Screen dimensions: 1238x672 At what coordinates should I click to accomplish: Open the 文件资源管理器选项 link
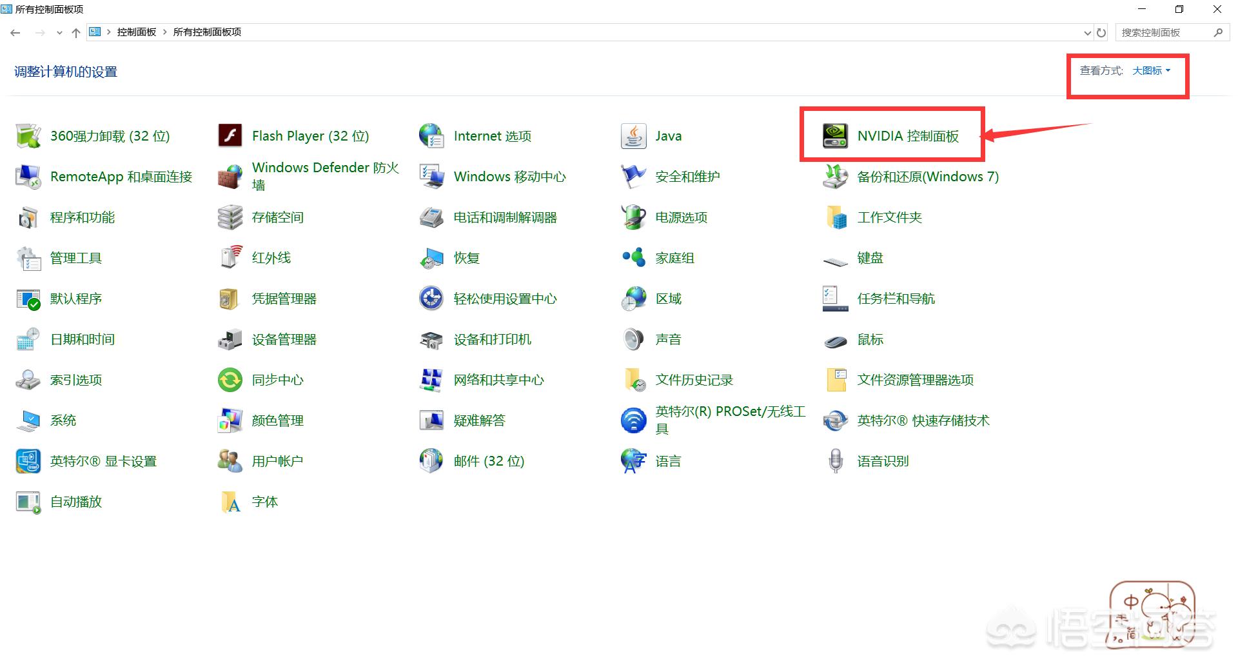coord(916,380)
